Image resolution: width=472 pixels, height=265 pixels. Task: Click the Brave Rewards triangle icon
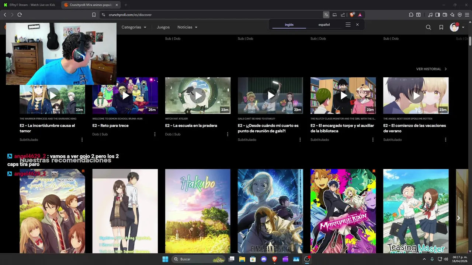tap(360, 15)
